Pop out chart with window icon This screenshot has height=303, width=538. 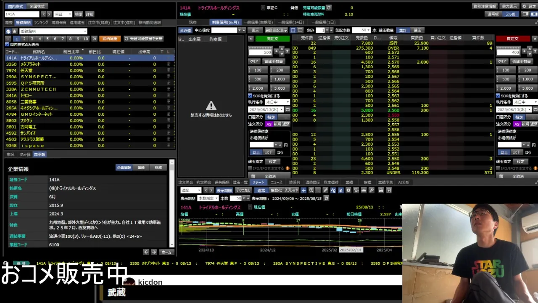(389, 190)
